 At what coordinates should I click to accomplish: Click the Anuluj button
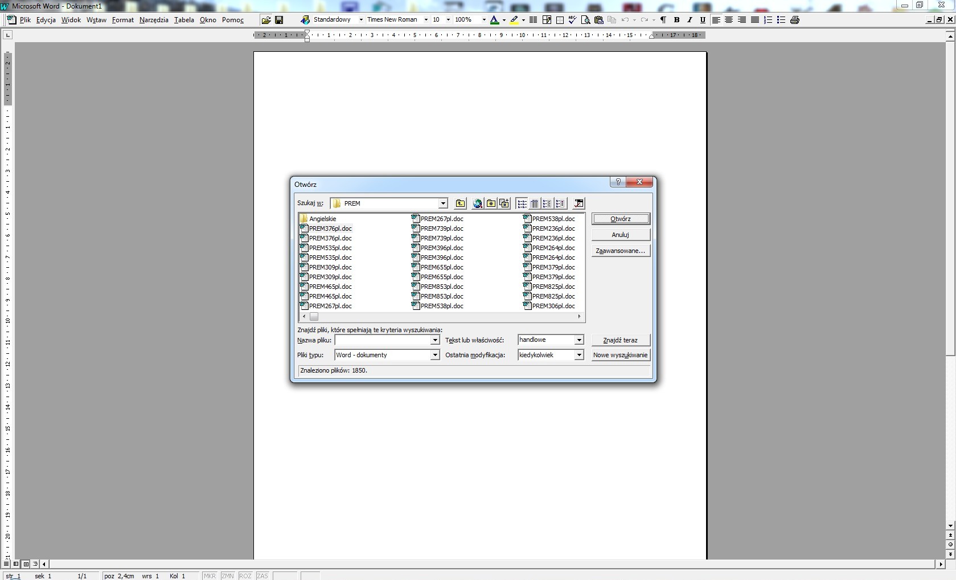(621, 235)
